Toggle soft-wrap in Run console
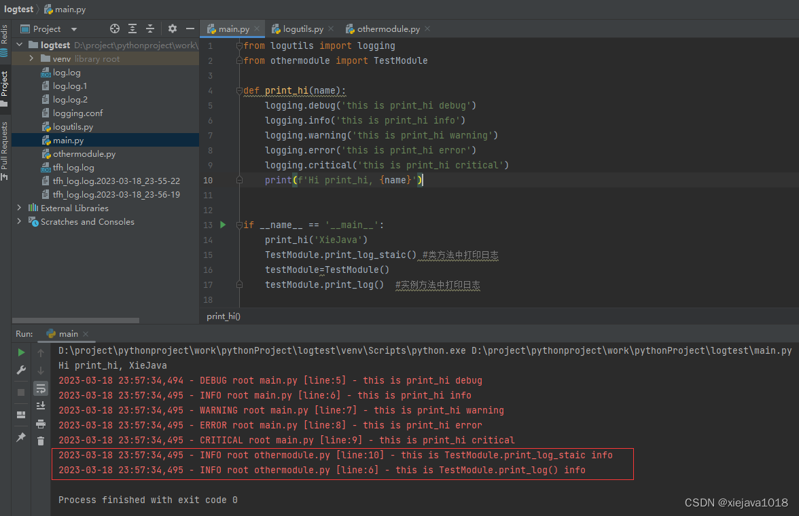 pyautogui.click(x=41, y=388)
